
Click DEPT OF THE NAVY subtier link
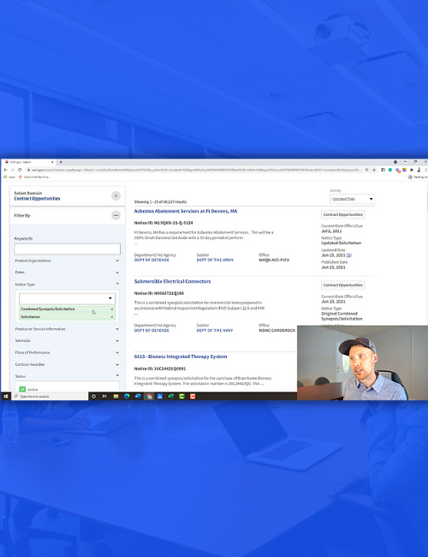coord(215,331)
